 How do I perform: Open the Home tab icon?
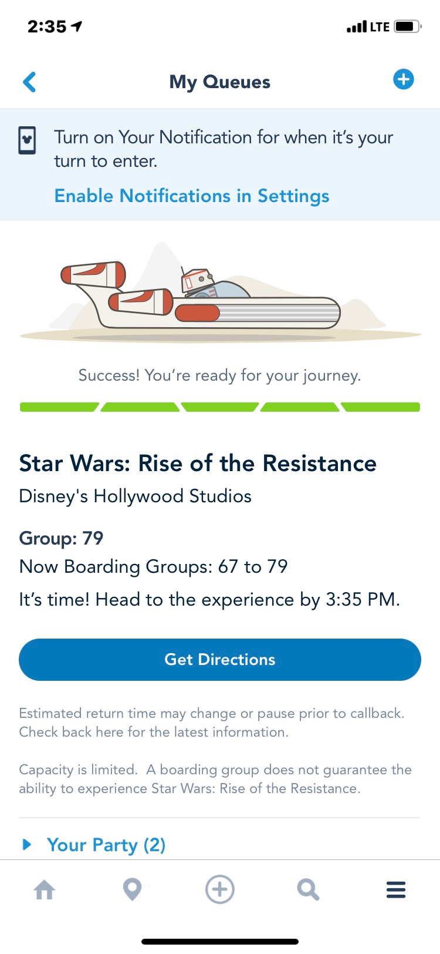click(x=44, y=890)
